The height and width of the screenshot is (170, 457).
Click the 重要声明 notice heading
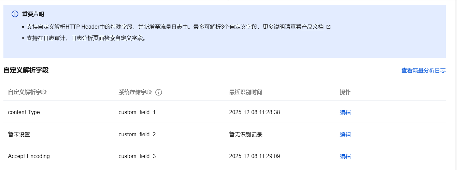pyautogui.click(x=33, y=14)
